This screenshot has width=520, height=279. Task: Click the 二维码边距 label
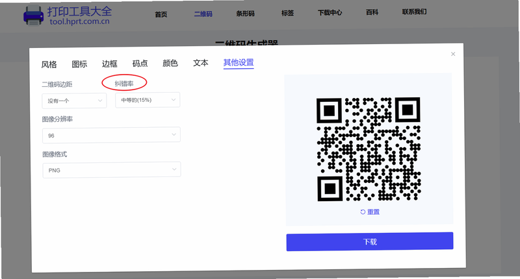(x=57, y=84)
